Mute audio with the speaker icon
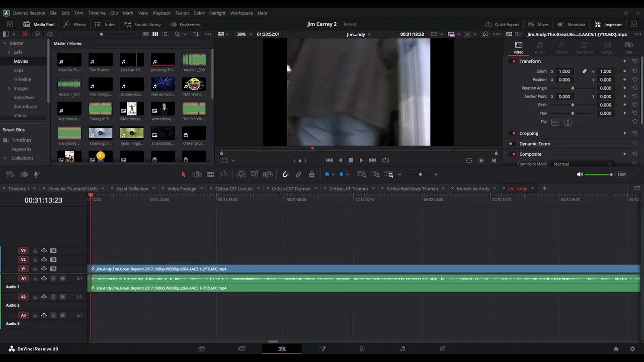The image size is (644, 362). [x=580, y=174]
